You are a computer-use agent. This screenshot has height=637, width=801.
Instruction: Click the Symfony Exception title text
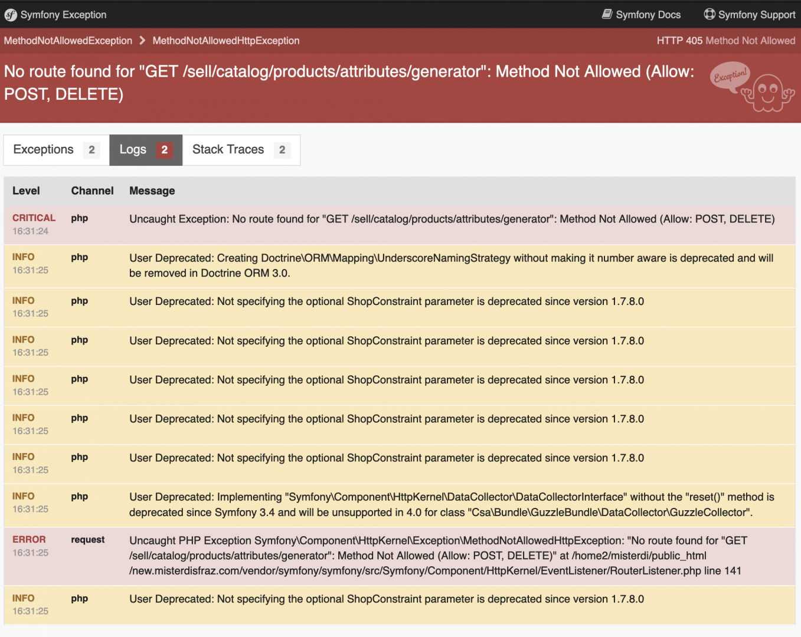63,15
